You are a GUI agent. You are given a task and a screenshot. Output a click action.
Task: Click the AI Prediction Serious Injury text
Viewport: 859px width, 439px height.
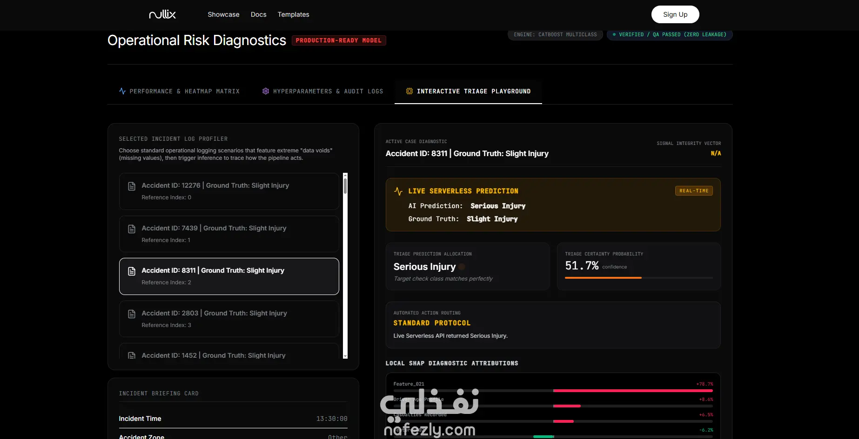coord(498,206)
